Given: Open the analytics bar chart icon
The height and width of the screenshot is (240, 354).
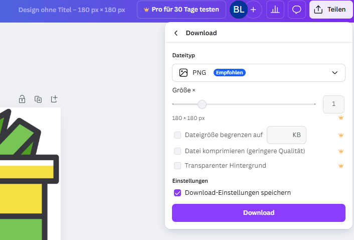Looking at the screenshot, I should point(275,10).
